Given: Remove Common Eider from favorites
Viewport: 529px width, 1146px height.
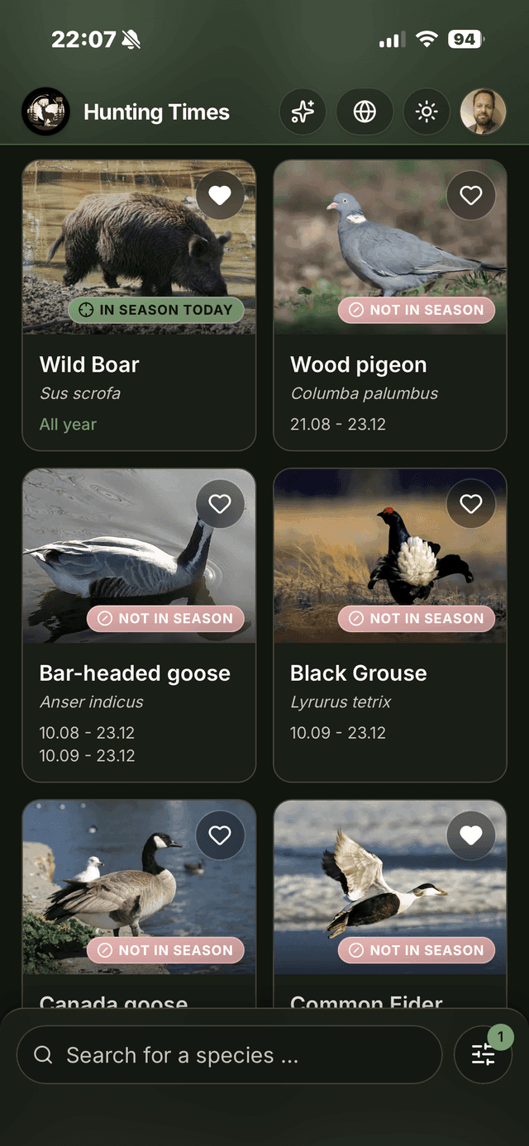Looking at the screenshot, I should (x=471, y=835).
